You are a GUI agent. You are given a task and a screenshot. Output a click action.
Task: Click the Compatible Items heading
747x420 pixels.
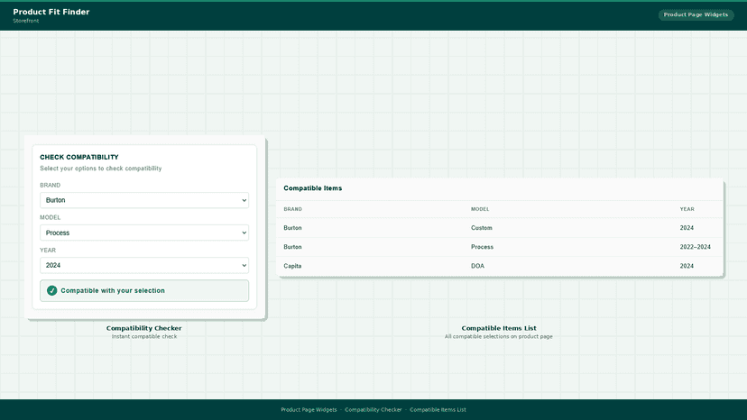[x=312, y=188]
